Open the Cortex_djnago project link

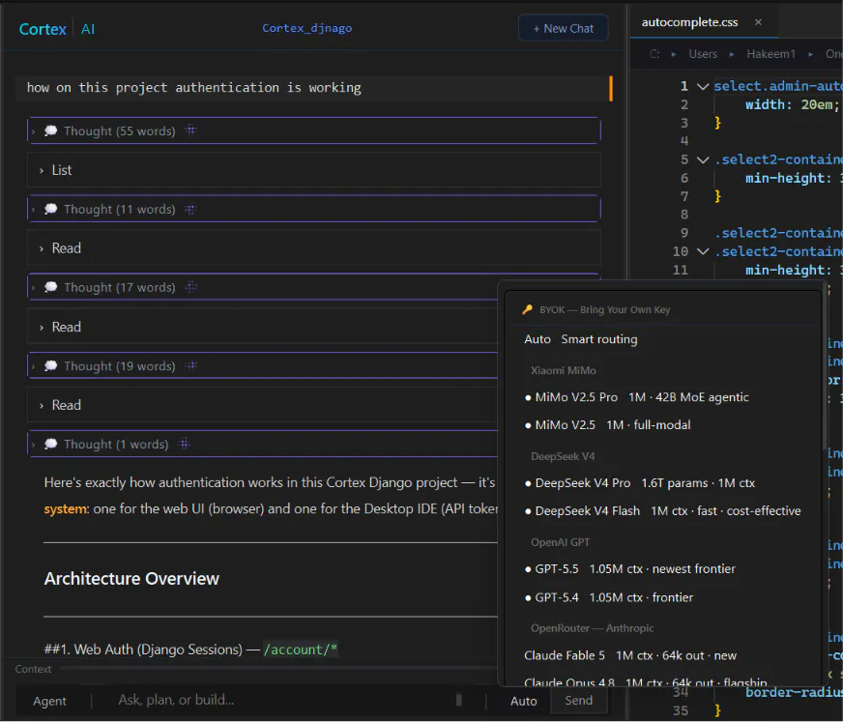pos(307,28)
